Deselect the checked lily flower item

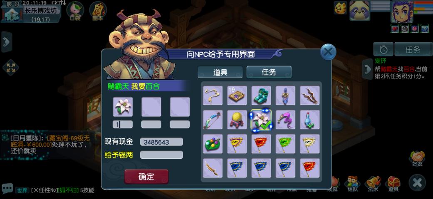tap(261, 120)
